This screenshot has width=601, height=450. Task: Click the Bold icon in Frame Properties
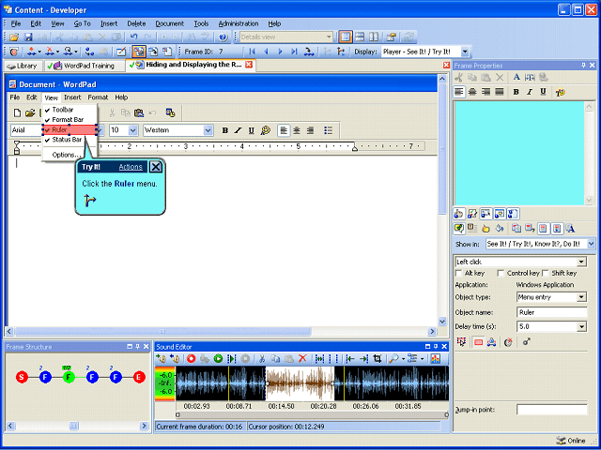coord(516,92)
